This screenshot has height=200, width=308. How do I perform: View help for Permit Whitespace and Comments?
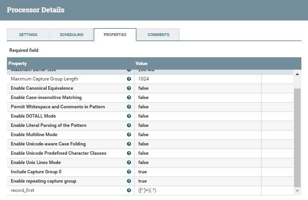pyautogui.click(x=129, y=107)
